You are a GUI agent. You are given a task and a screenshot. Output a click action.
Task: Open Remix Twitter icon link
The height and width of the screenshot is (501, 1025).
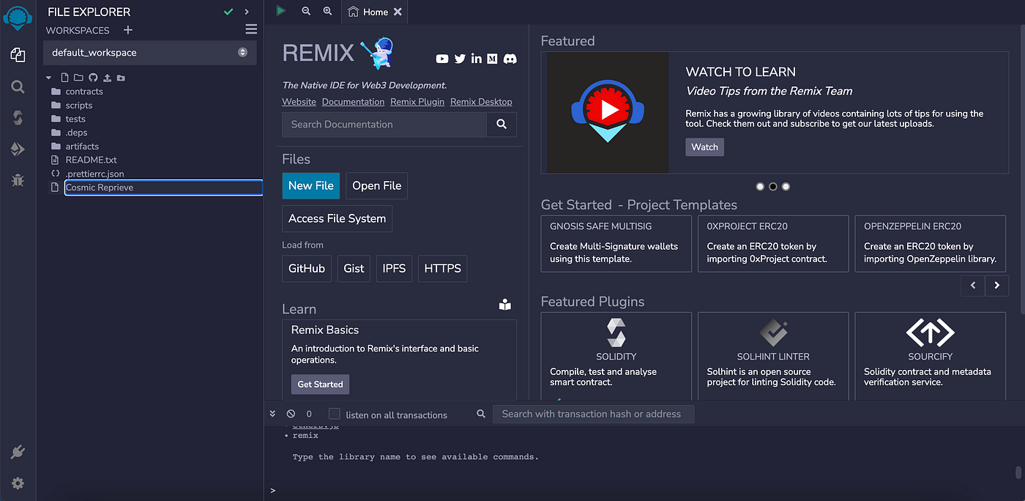point(460,59)
